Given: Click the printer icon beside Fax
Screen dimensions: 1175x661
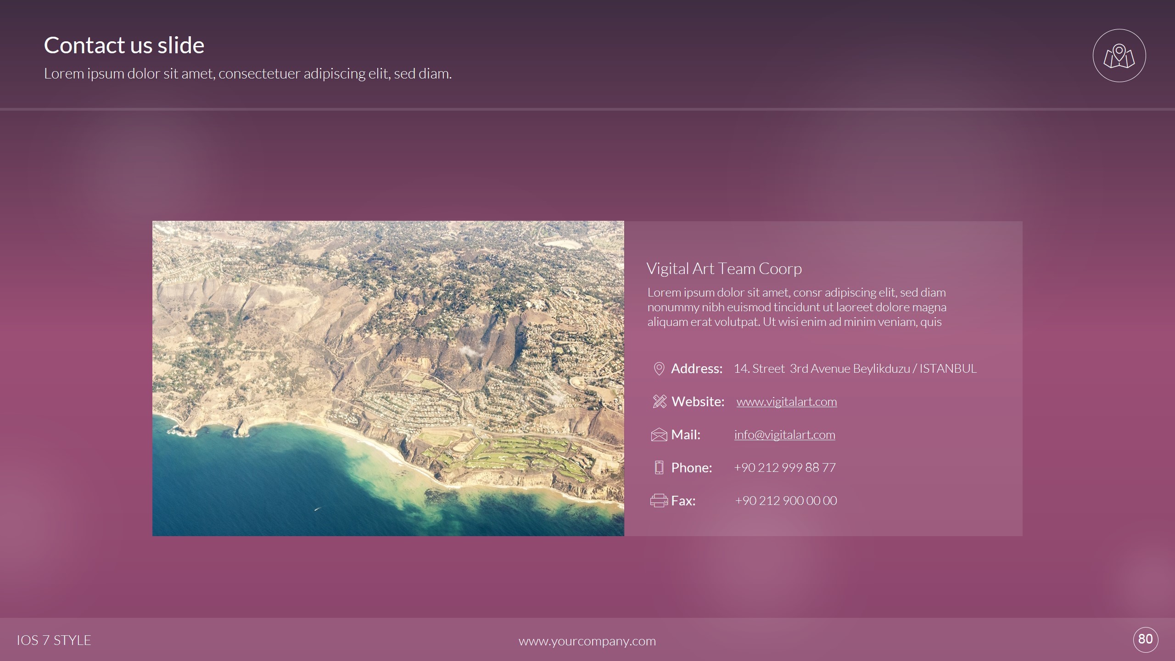Looking at the screenshot, I should coord(659,501).
